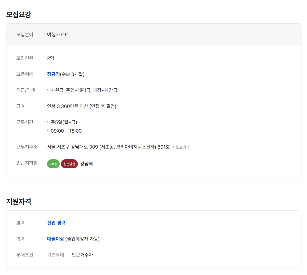The height and width of the screenshot is (275, 307).
Task: Click the green 2호선 subway badge
Action: pyautogui.click(x=54, y=164)
